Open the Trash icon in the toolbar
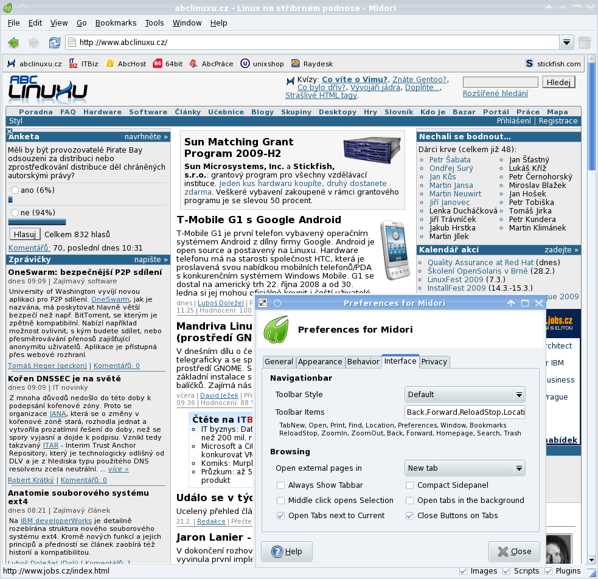The height and width of the screenshot is (579, 598). (x=584, y=43)
